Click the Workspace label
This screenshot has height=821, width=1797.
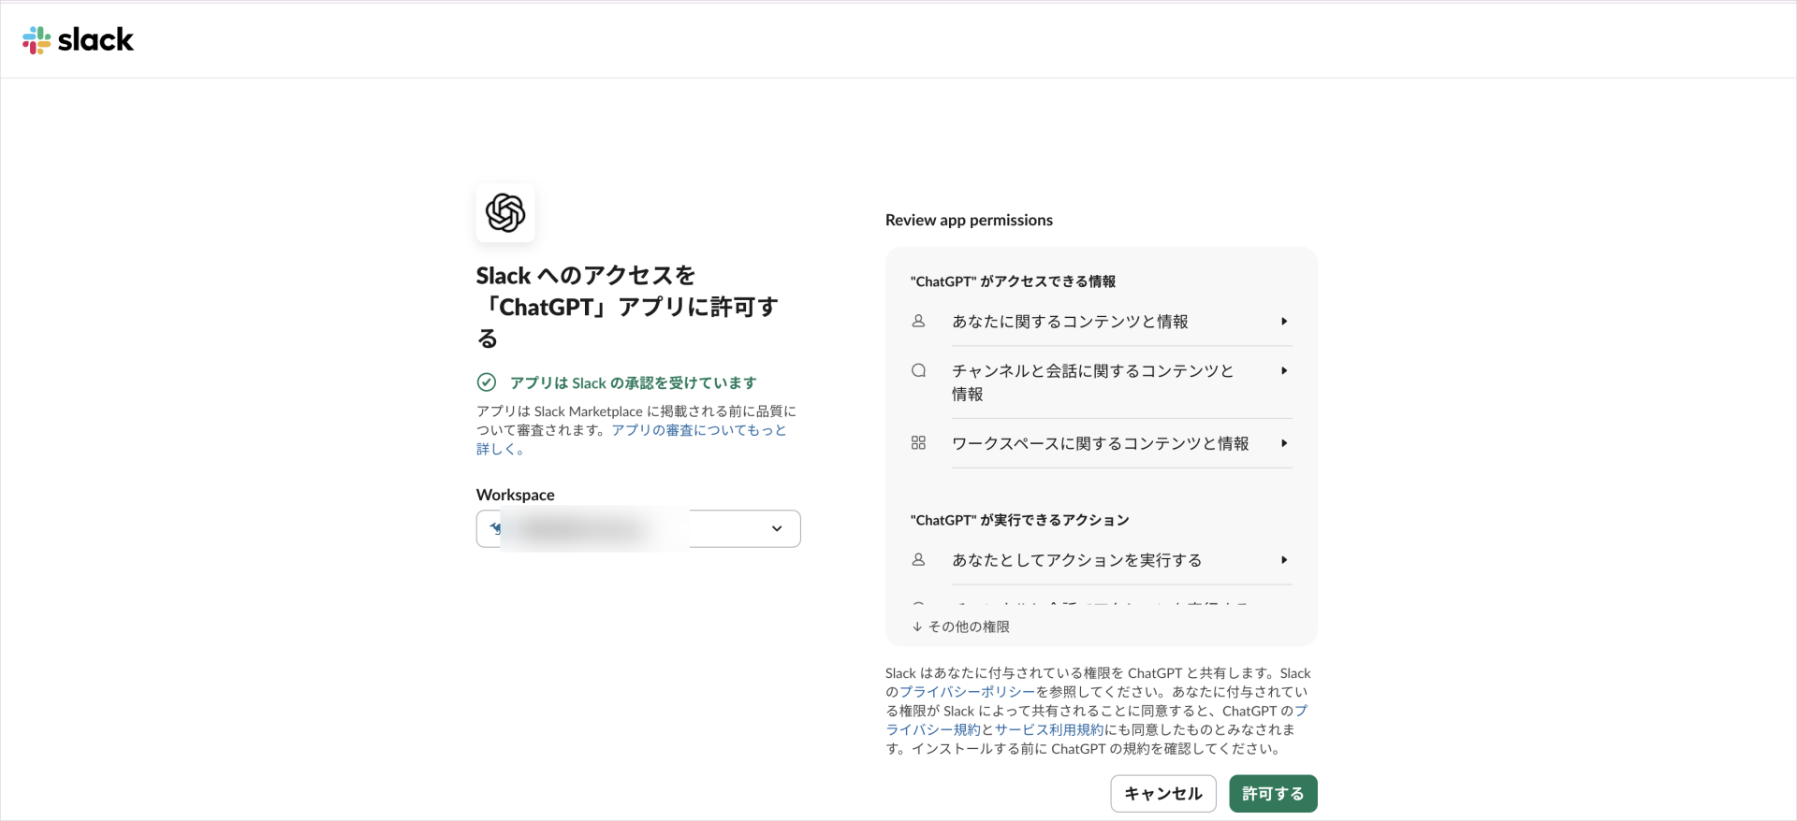click(515, 495)
